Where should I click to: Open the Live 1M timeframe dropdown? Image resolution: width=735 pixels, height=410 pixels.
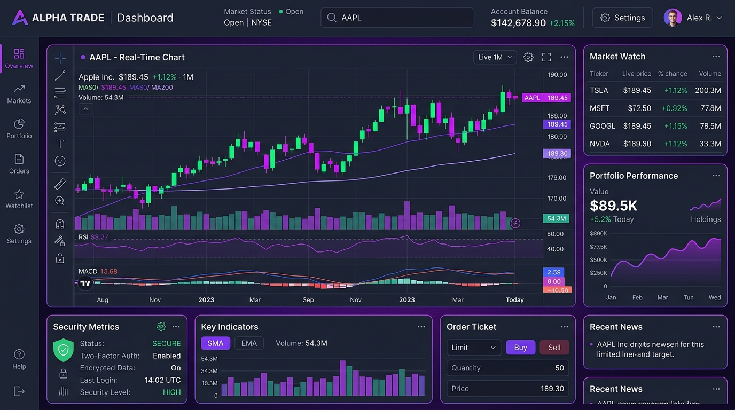[495, 57]
